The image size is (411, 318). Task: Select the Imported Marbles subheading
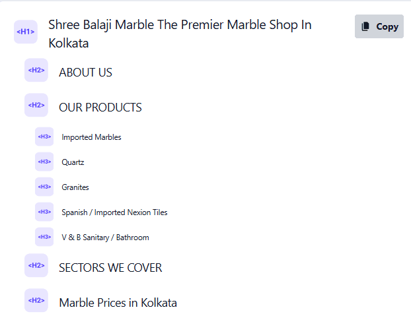pyautogui.click(x=91, y=137)
